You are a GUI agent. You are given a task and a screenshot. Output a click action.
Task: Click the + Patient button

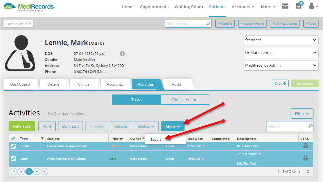[225, 24]
